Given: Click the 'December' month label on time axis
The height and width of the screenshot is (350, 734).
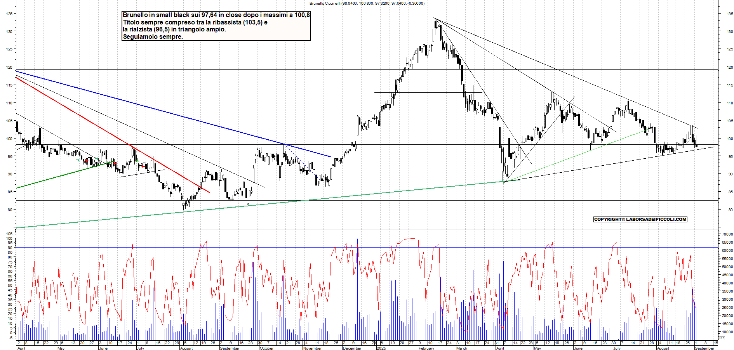Looking at the screenshot, I should pos(352,348).
